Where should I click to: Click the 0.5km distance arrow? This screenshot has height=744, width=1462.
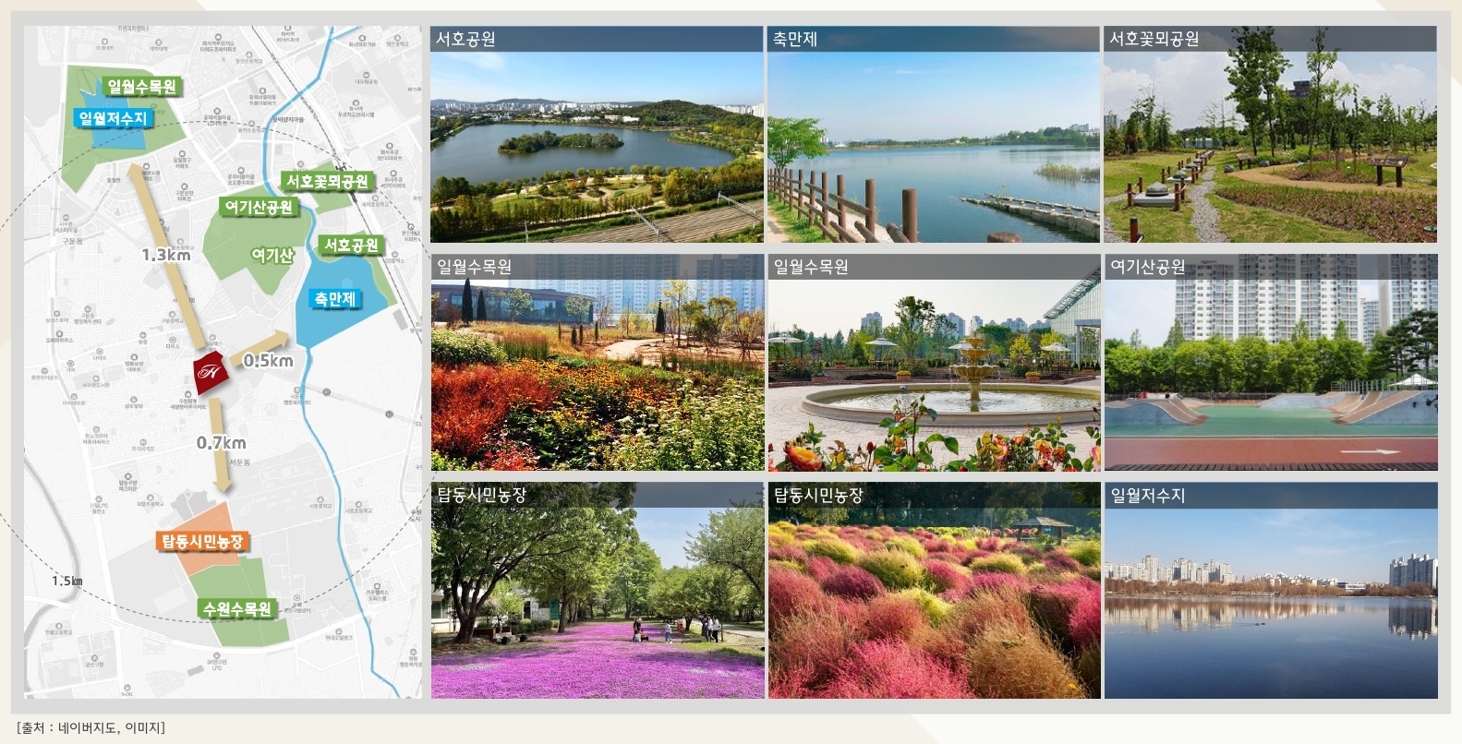[x=260, y=351]
